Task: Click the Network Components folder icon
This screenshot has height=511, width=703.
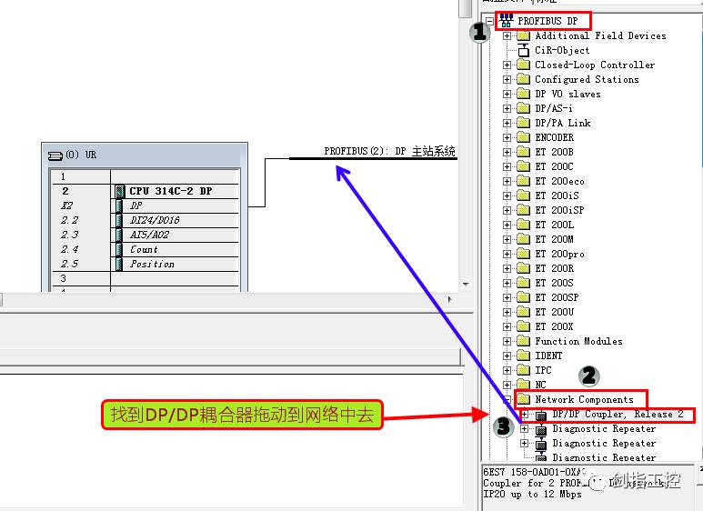Action: tap(523, 399)
